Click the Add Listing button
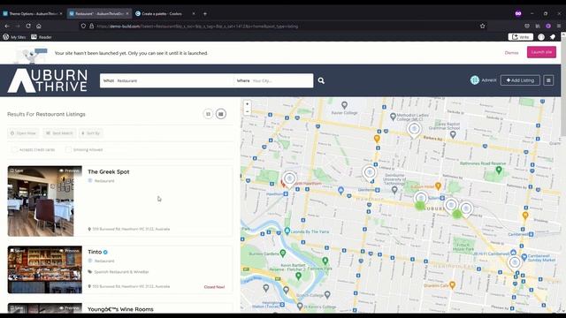The image size is (566, 318). [x=520, y=80]
